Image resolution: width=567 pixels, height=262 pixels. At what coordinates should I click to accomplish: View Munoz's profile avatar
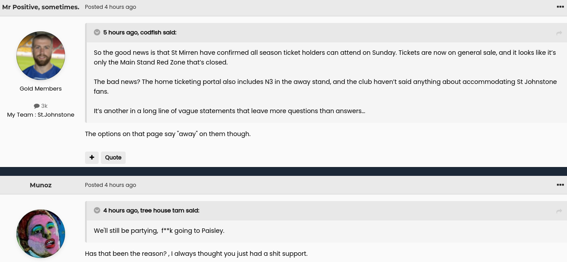click(41, 234)
